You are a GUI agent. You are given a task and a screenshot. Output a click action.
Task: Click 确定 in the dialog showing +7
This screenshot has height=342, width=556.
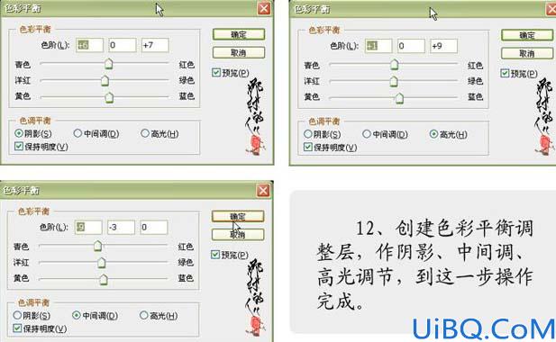click(x=239, y=34)
